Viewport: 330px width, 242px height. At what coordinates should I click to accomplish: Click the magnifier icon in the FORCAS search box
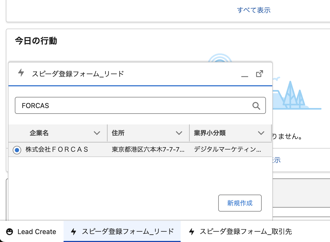256,106
